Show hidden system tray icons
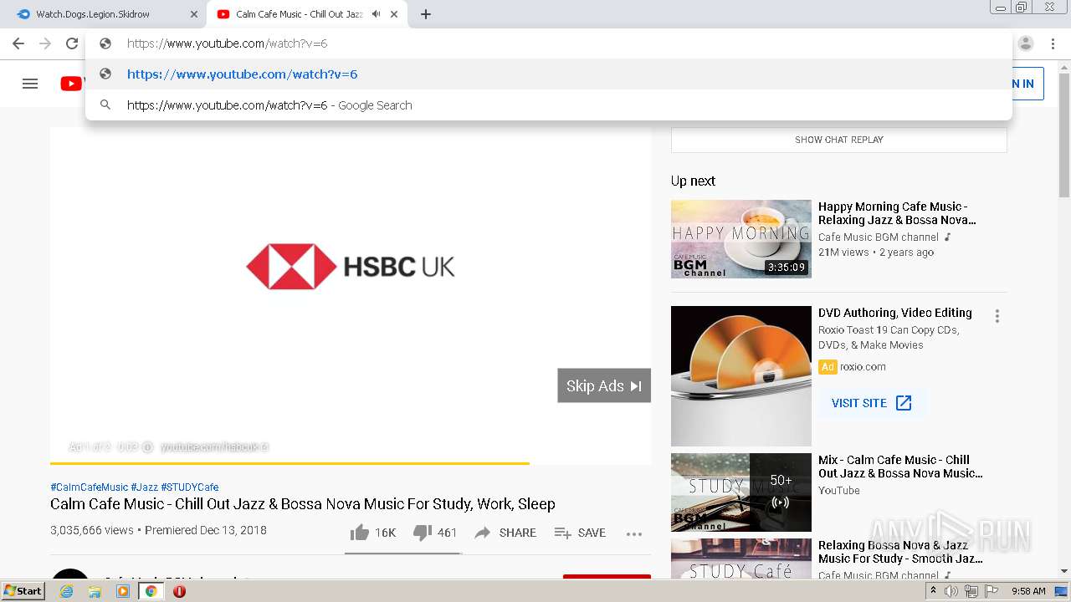Image resolution: width=1071 pixels, height=602 pixels. point(933,591)
